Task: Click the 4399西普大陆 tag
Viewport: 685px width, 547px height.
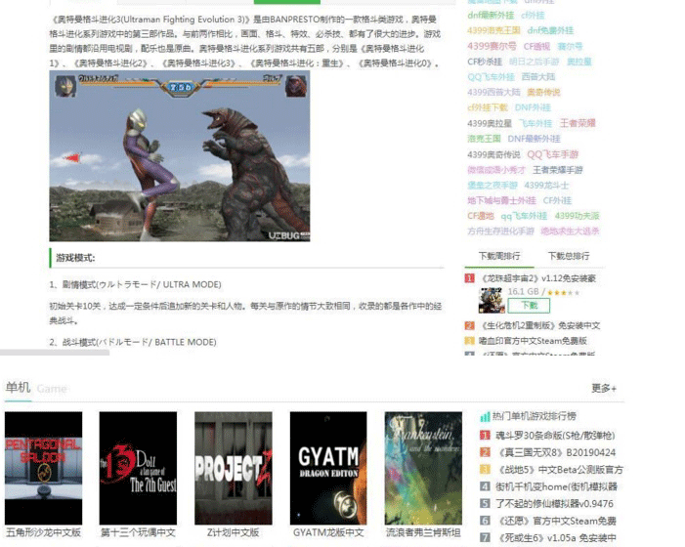Action: [x=493, y=92]
